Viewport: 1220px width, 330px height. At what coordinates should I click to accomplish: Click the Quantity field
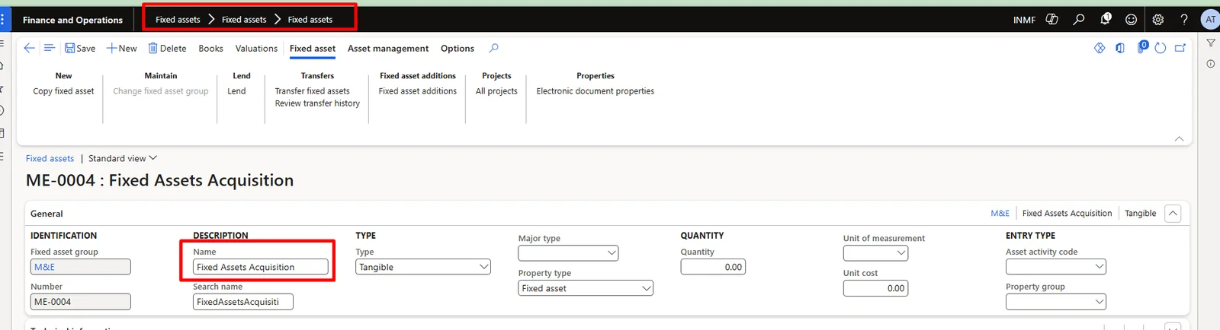click(712, 267)
